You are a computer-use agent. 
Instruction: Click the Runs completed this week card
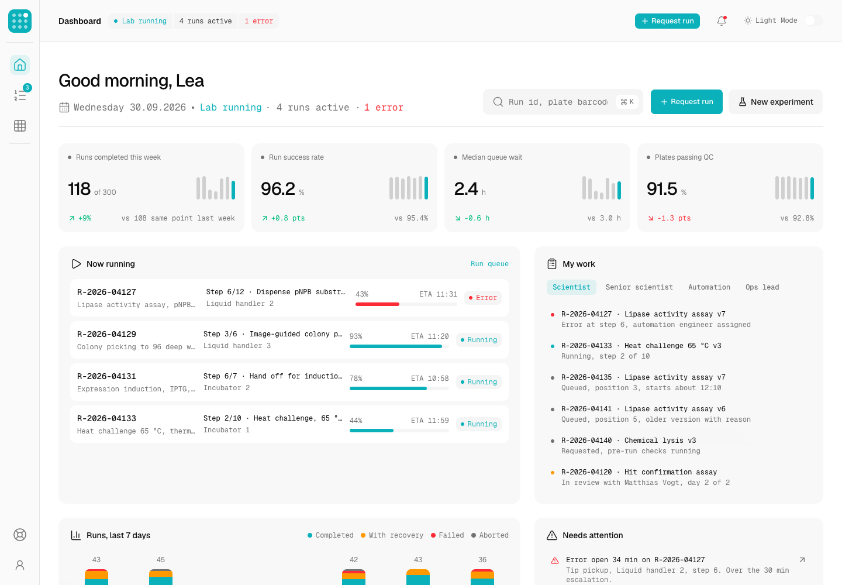point(151,188)
